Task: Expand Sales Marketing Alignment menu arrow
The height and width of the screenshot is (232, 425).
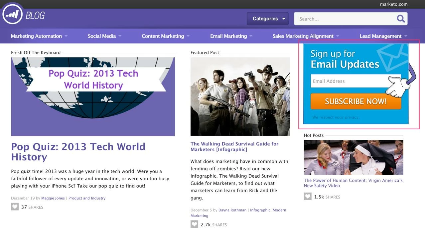Action: [338, 36]
